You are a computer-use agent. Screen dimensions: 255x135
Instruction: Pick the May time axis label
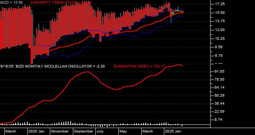pyautogui.click(x=123, y=131)
